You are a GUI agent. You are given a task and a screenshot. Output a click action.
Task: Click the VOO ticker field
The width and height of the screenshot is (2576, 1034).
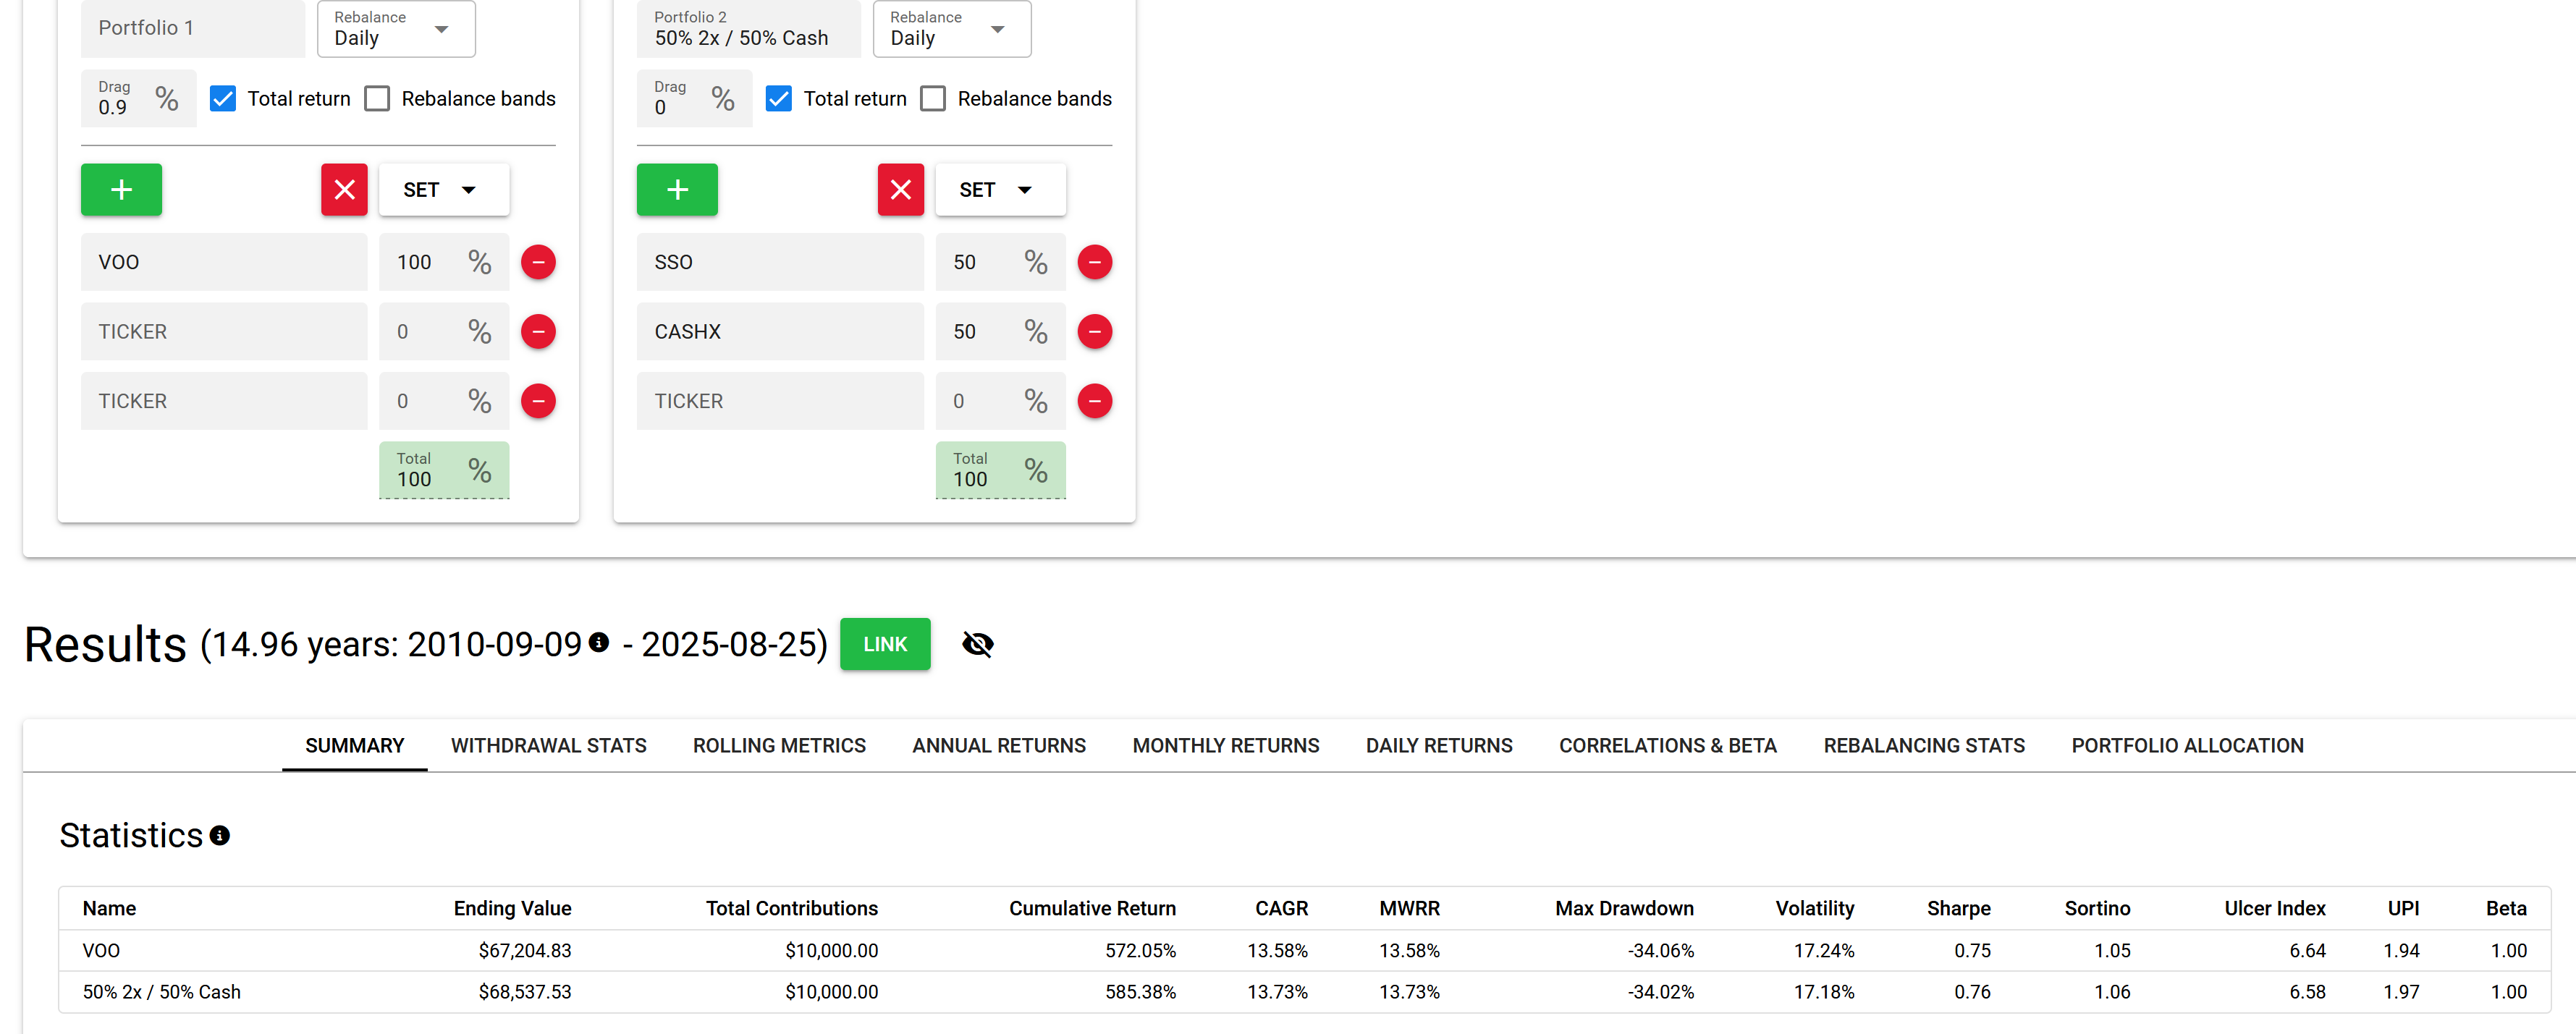[x=224, y=262]
